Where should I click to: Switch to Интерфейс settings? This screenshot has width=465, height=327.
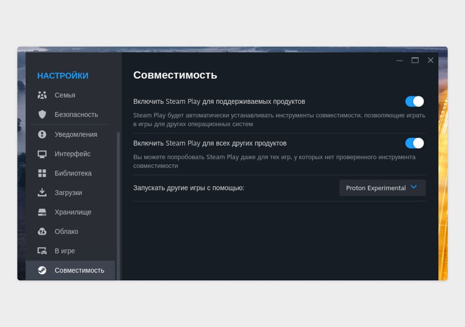coord(70,154)
